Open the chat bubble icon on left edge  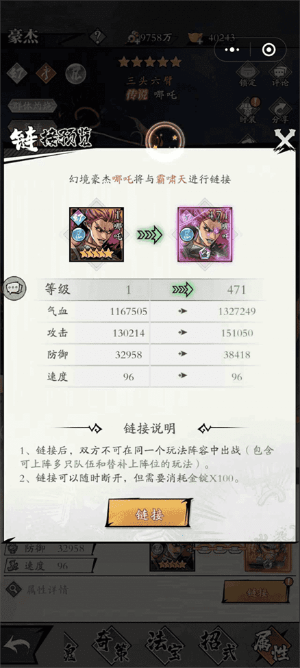(x=14, y=288)
